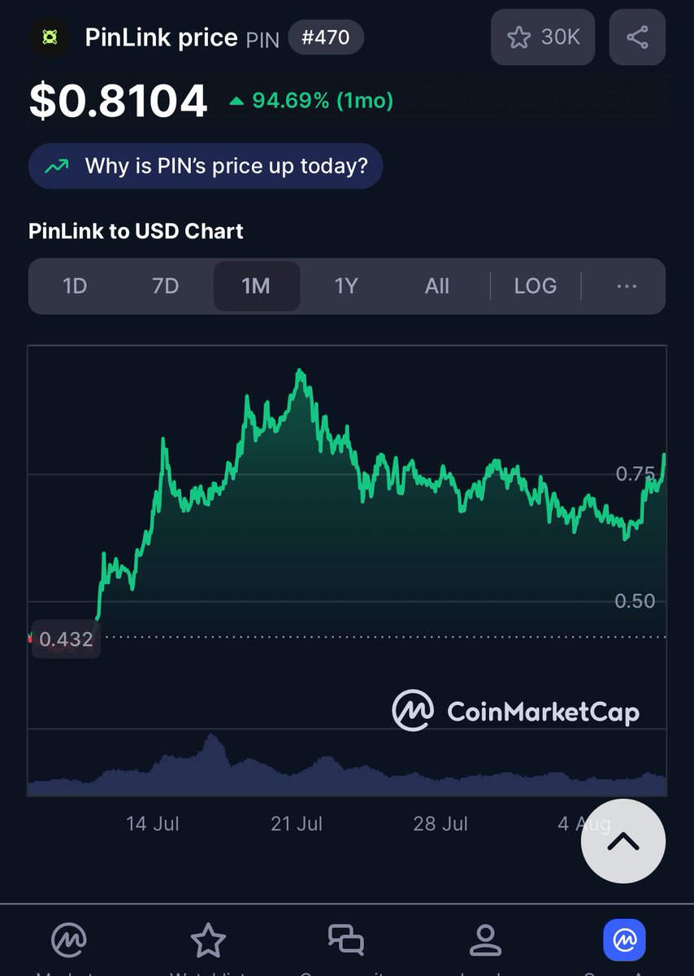Image resolution: width=694 pixels, height=976 pixels.
Task: Select the 1D chart range
Action: (x=75, y=285)
